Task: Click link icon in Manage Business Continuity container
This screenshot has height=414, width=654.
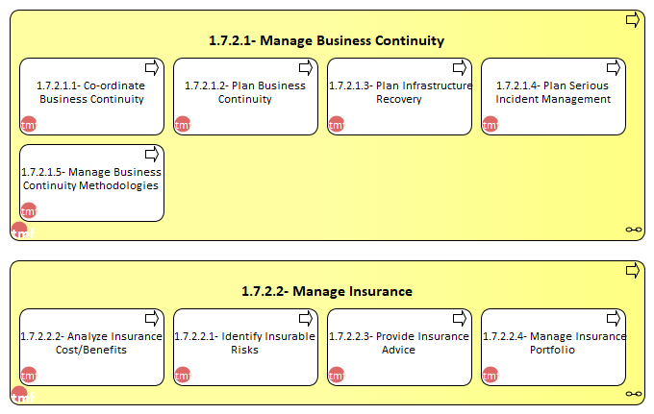Action: (x=634, y=230)
